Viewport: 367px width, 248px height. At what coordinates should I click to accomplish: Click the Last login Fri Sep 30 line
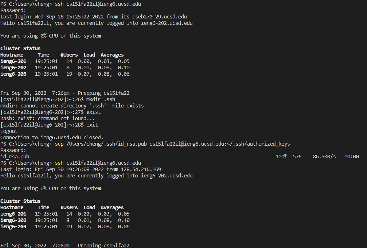[x=81, y=169]
